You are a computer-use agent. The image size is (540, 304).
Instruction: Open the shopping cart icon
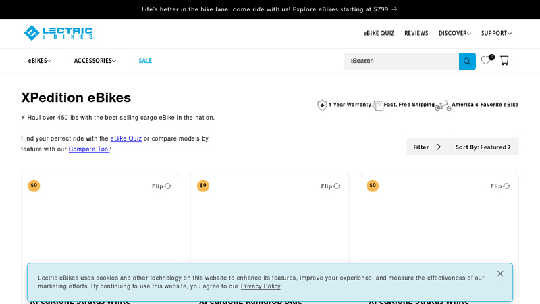pyautogui.click(x=504, y=60)
